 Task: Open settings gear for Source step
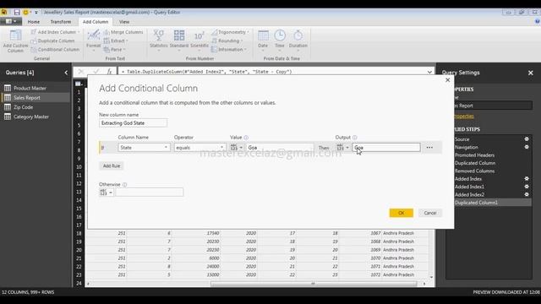tap(527, 139)
